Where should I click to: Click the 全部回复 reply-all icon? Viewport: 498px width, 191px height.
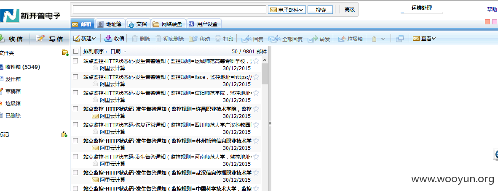point(274,39)
